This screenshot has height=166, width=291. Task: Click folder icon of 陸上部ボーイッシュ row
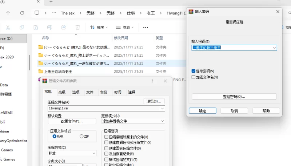pos(40,55)
